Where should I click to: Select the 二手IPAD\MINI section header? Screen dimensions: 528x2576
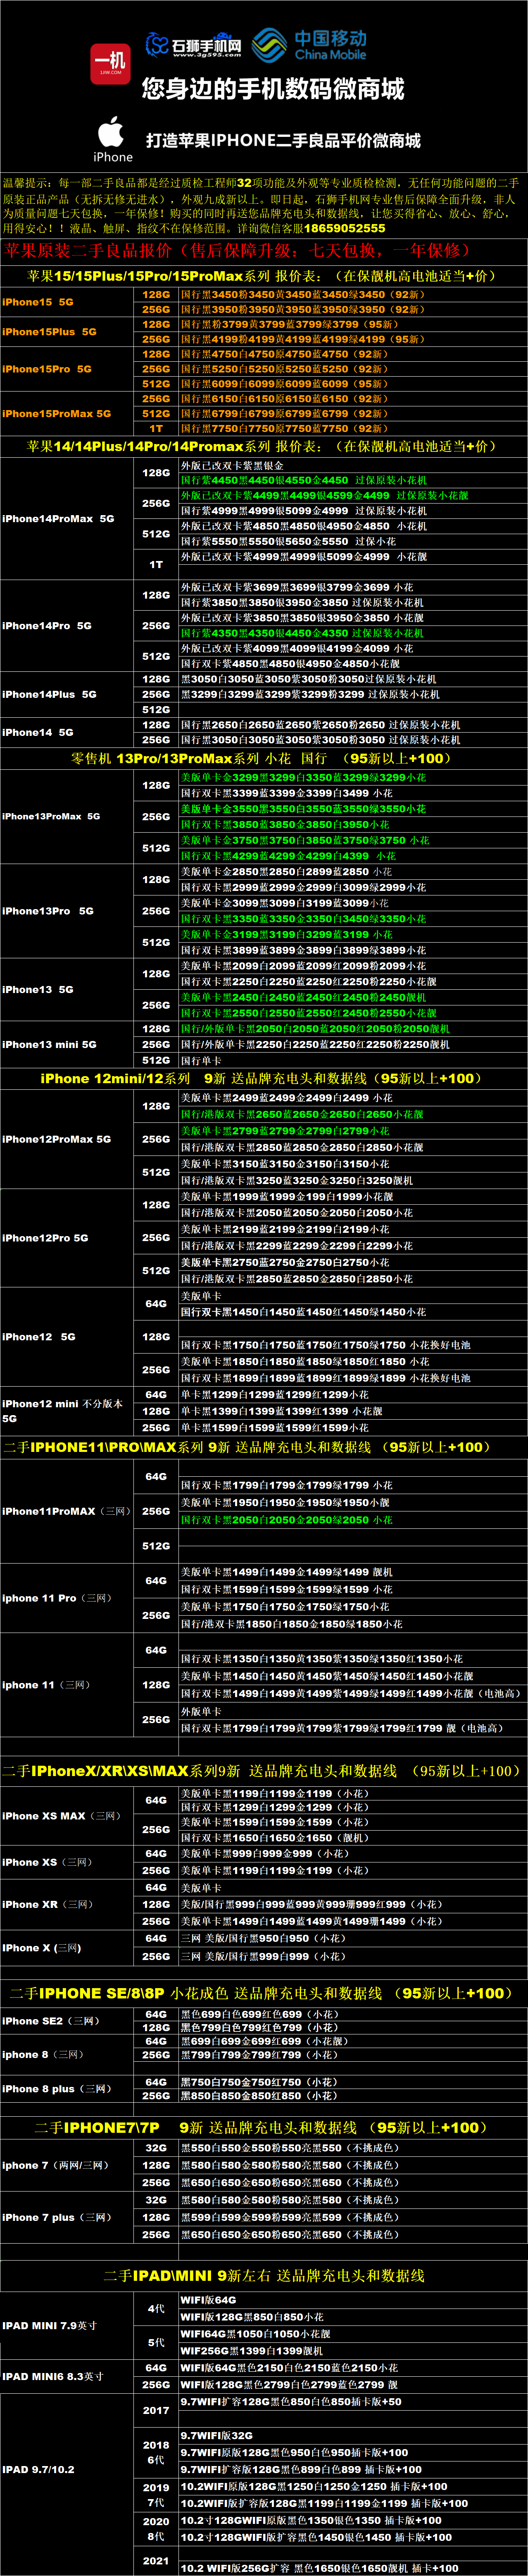pos(264,2275)
